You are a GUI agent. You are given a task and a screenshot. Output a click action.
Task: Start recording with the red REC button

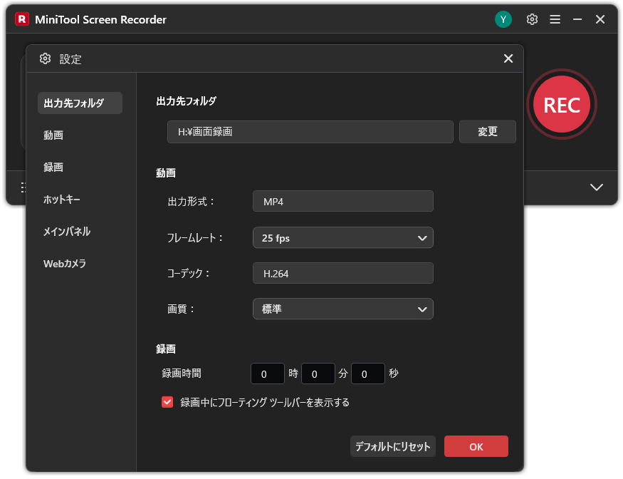[562, 104]
